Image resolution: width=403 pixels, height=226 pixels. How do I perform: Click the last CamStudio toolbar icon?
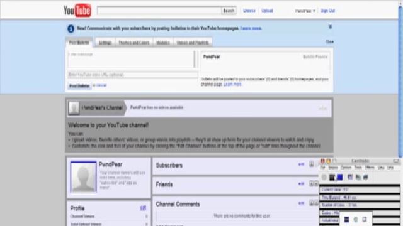[365, 177]
